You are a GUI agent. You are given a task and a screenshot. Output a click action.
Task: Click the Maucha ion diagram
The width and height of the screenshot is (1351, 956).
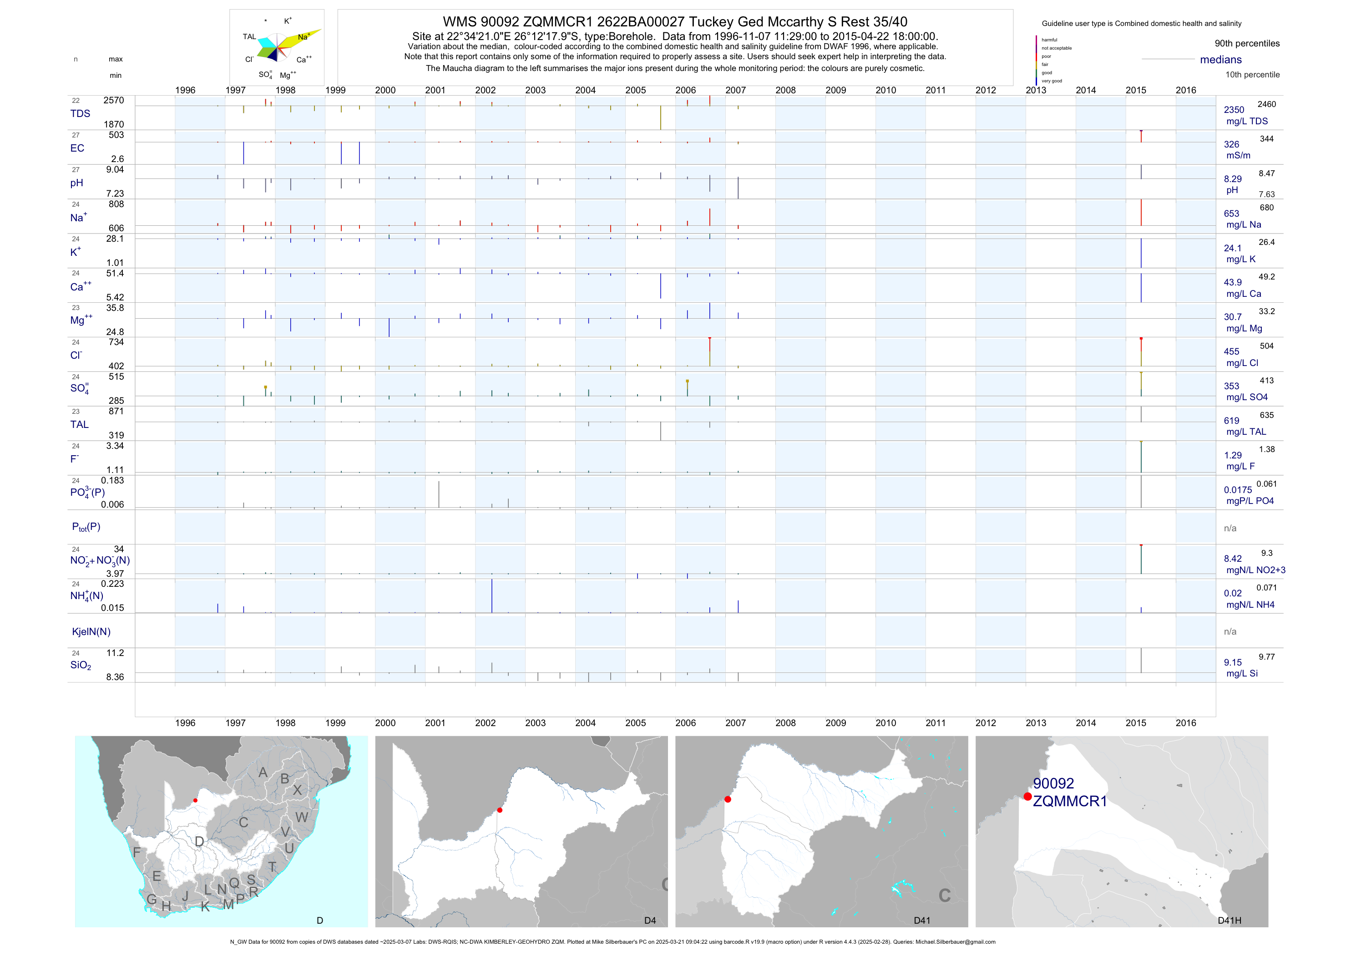[277, 48]
